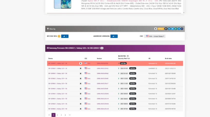Image resolution: width=210 pixels, height=117 pixels.
Task: Click the Galaxy S20+ phone thumbnail image
Action: (x=63, y=4)
